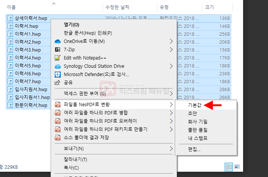The image size is (268, 177).
Task: Sort by 이름 column header
Action: click(x=11, y=7)
